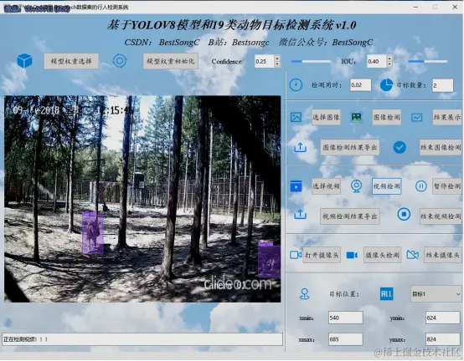Adjust the Confidence slider

click(311, 61)
